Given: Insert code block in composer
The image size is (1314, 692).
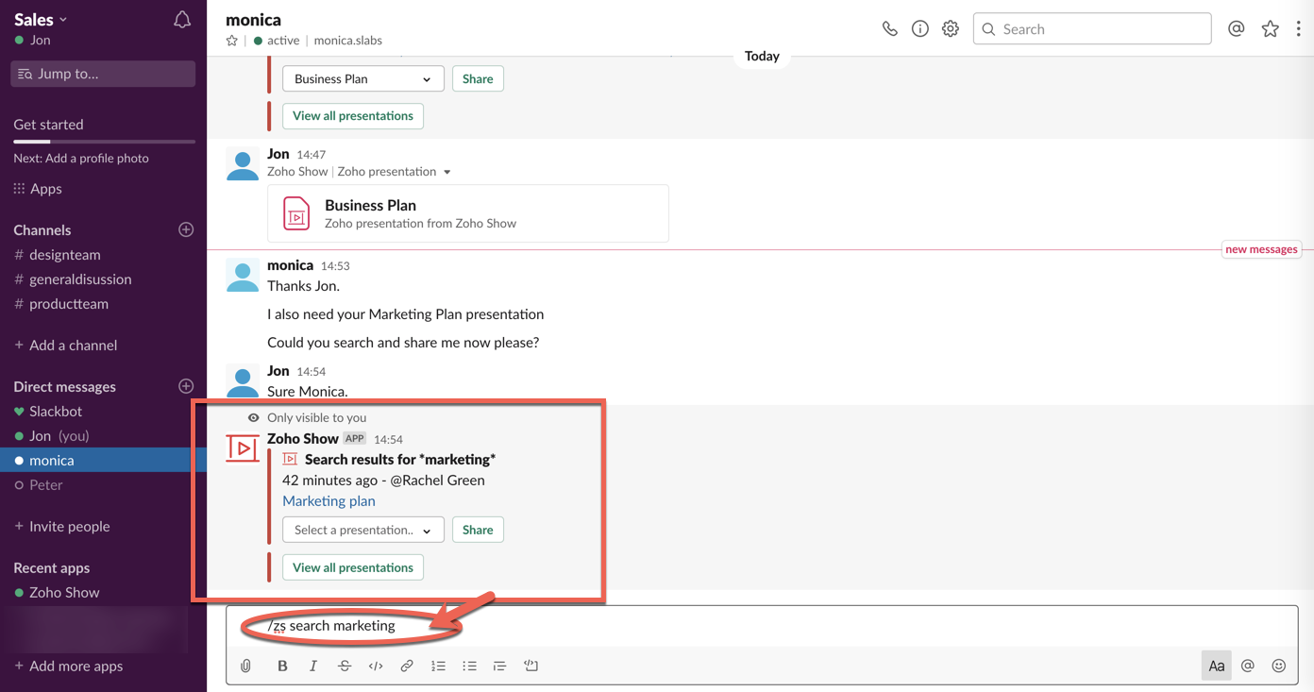Looking at the screenshot, I should pyautogui.click(x=531, y=666).
